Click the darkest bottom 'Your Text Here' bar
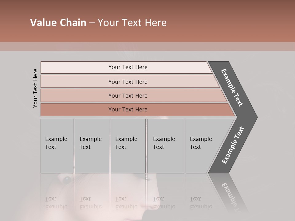The width and height of the screenshot is (295, 221). (137, 110)
